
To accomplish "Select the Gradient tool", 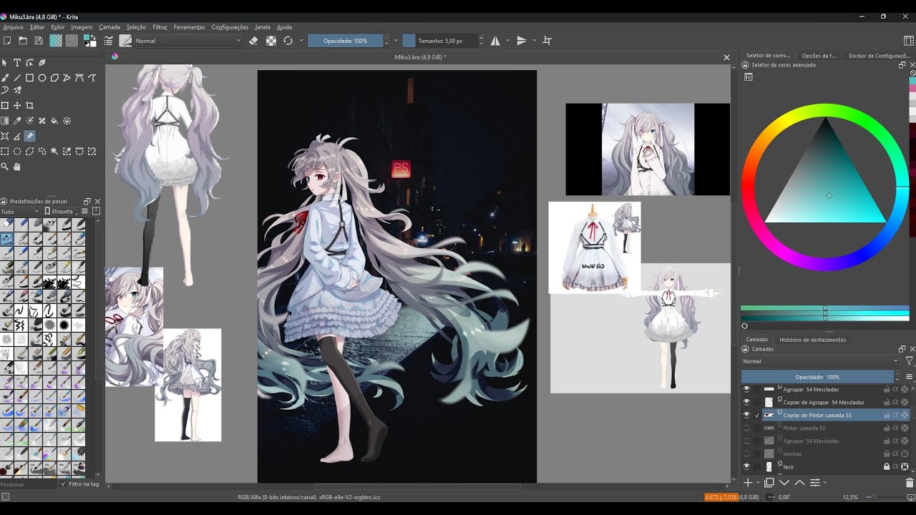I will (x=5, y=121).
